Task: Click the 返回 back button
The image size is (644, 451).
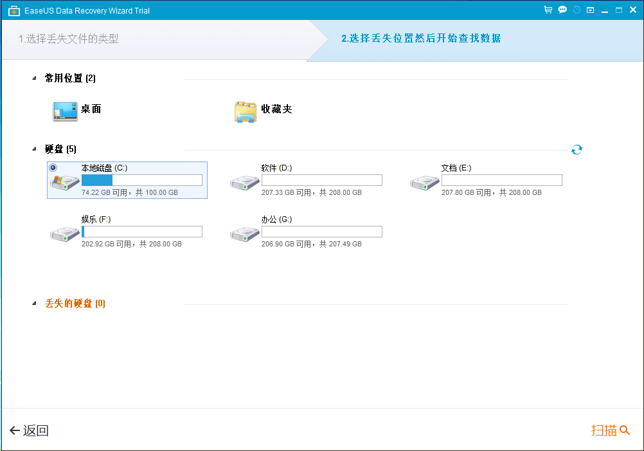Action: click(x=29, y=430)
